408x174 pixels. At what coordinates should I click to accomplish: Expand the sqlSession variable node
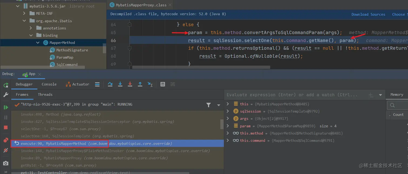click(x=228, y=111)
